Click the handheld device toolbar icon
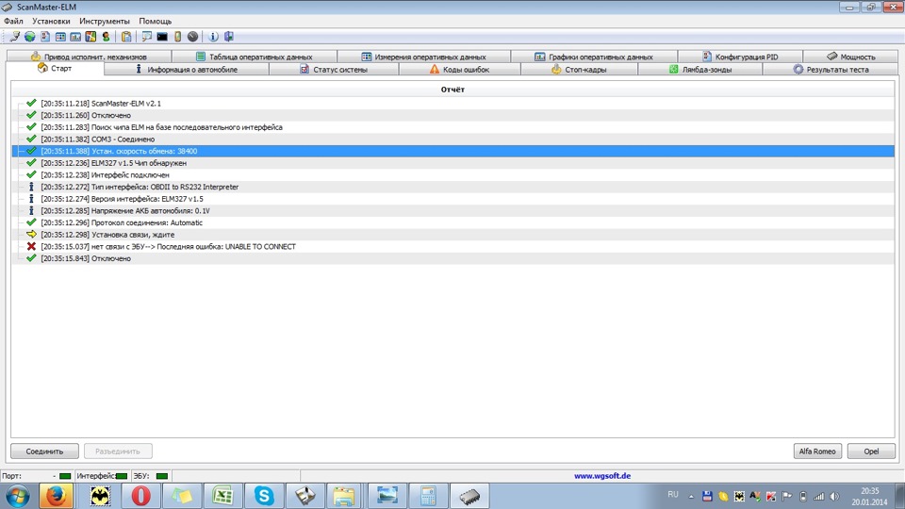 pos(178,37)
